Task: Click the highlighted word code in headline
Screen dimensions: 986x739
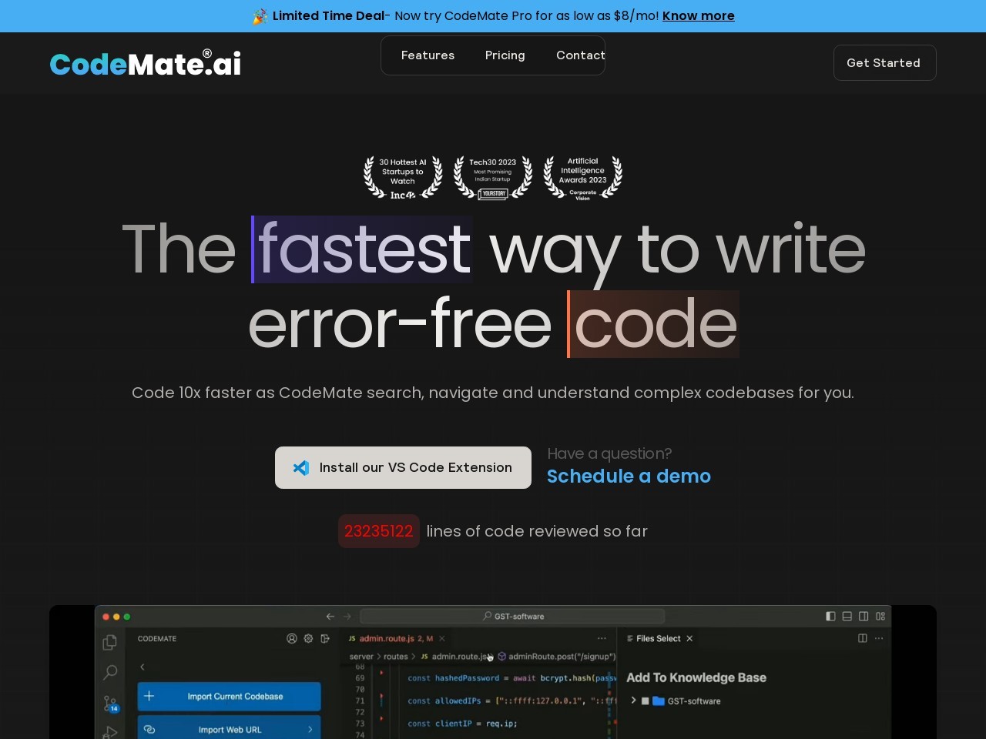Action: (x=653, y=324)
